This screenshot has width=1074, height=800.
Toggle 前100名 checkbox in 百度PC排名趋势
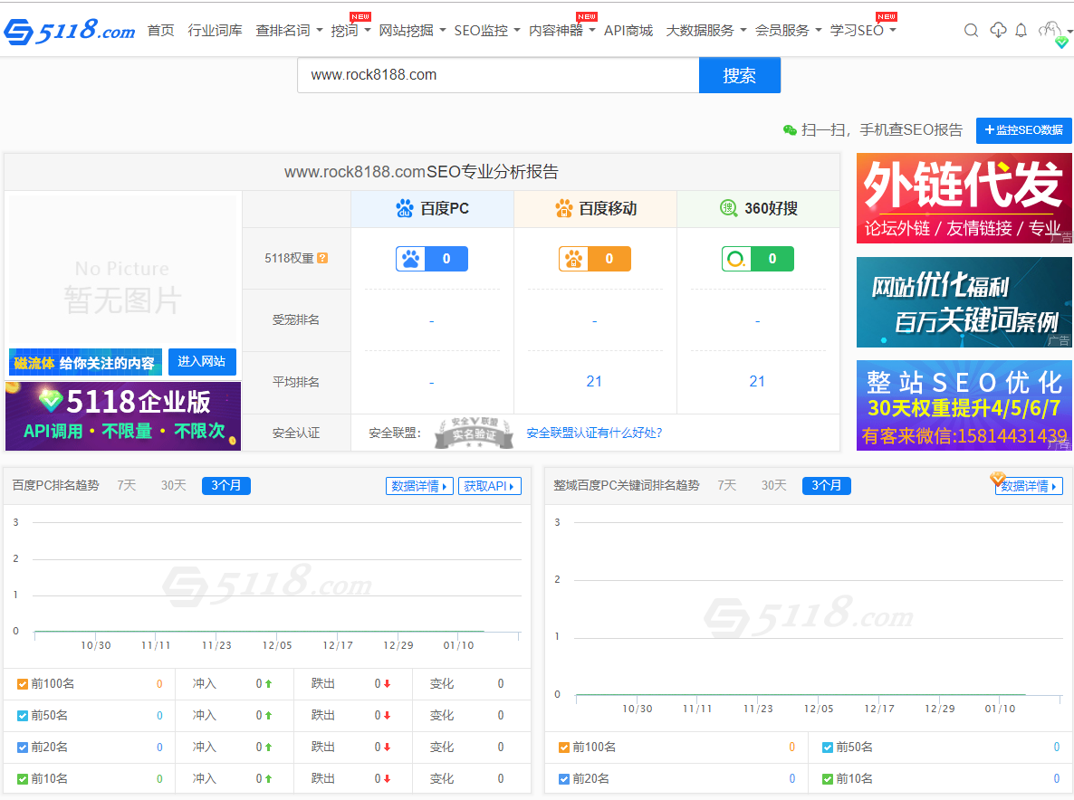click(23, 683)
